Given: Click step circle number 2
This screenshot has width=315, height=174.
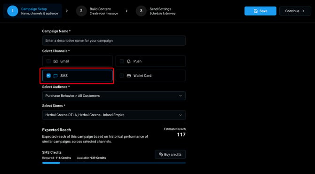Looking at the screenshot, I should (x=81, y=11).
